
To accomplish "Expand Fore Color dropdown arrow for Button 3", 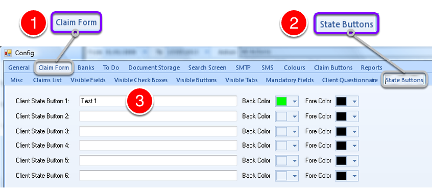I will [x=354, y=132].
